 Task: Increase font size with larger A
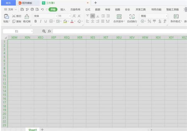74,16
